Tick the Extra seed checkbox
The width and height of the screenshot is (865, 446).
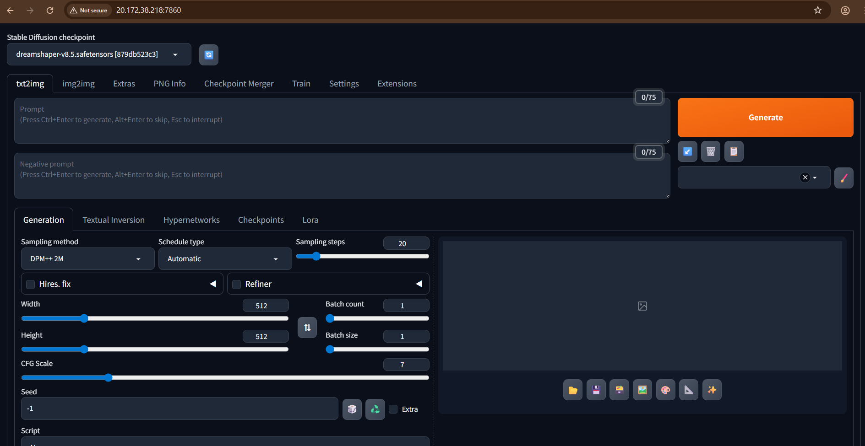coord(393,409)
